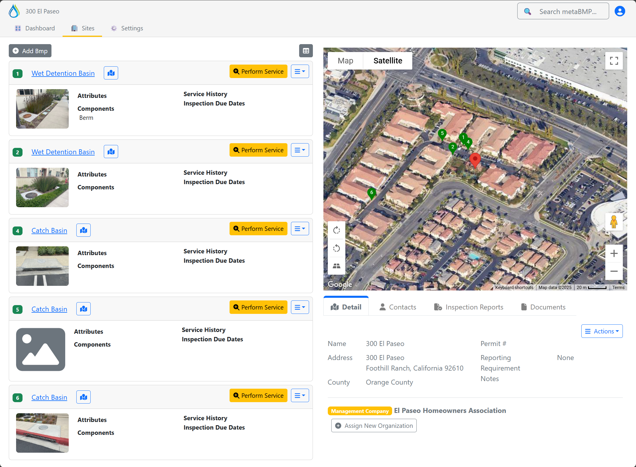Open BMP 6 Catch Basin link

49,397
